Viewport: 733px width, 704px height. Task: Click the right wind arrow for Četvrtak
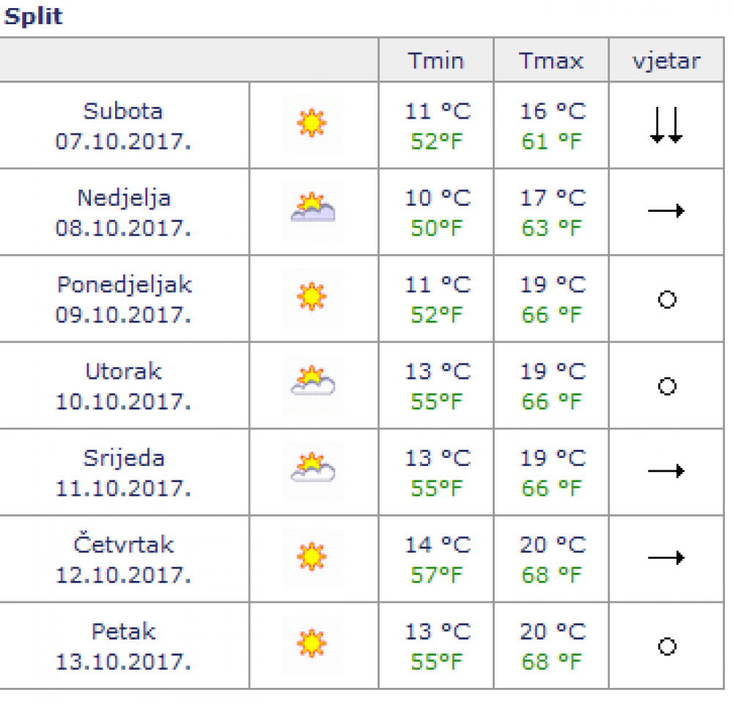666,557
